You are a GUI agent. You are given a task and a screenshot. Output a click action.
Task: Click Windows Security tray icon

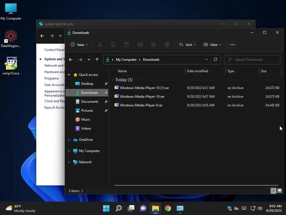tap(230, 208)
